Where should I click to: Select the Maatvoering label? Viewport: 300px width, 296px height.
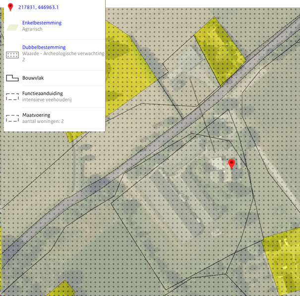point(36,115)
